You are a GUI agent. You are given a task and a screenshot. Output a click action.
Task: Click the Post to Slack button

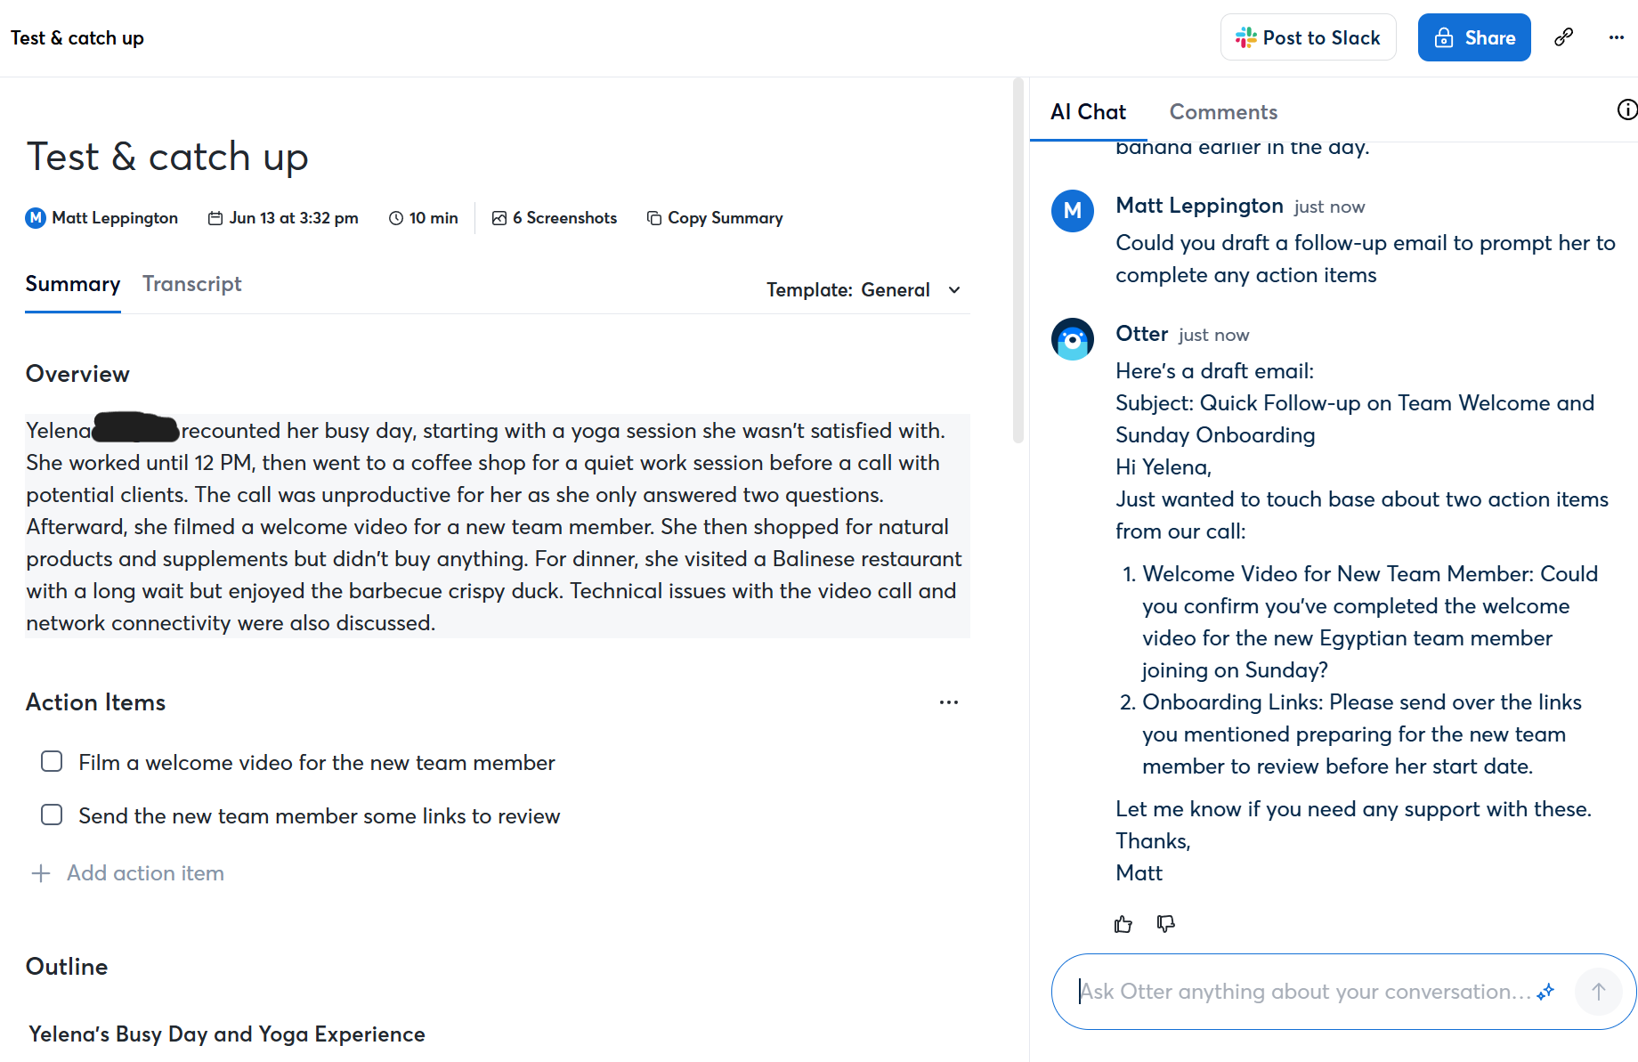1308,37
